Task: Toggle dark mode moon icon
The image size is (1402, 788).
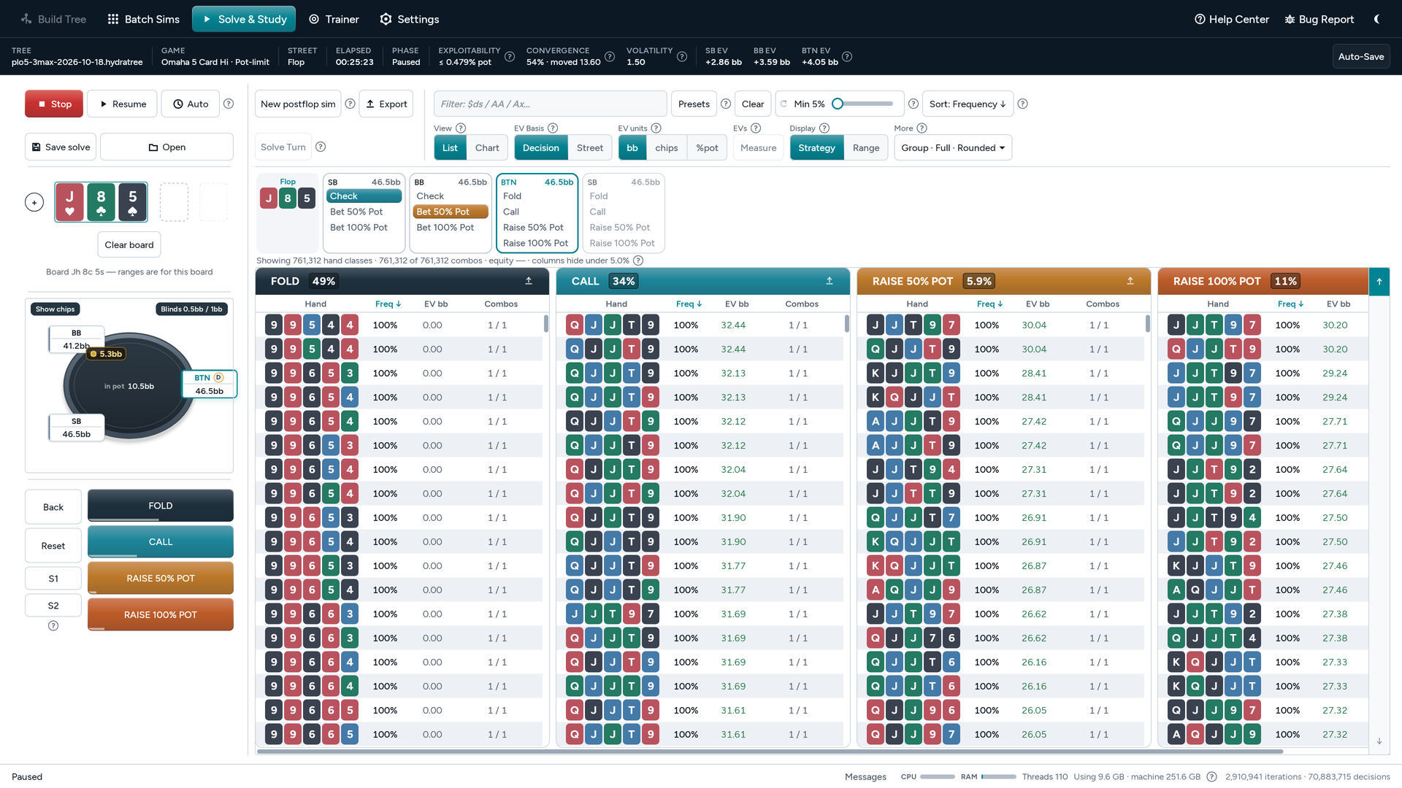Action: [x=1376, y=19]
